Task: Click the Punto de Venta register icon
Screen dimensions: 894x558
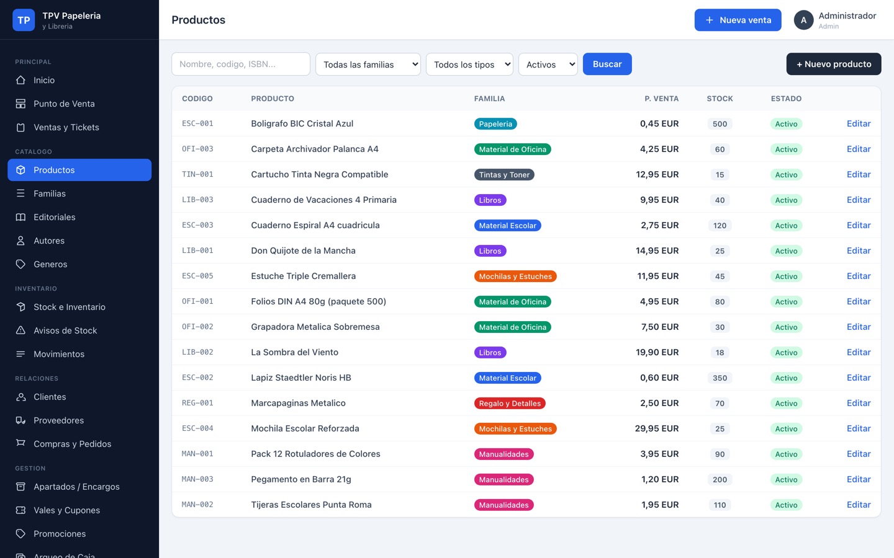Action: click(x=20, y=104)
